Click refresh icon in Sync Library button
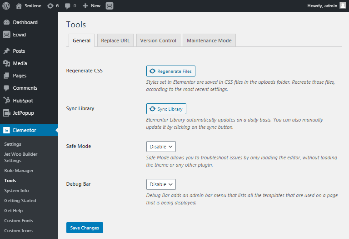This screenshot has width=349, height=239. (x=153, y=109)
